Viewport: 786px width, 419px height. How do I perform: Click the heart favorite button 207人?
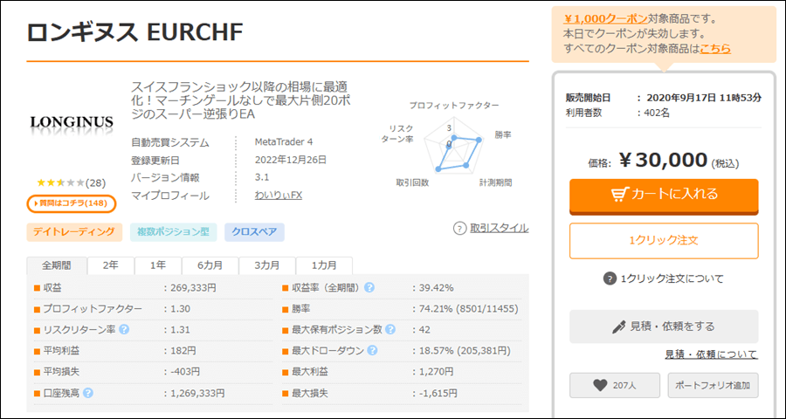pos(614,385)
